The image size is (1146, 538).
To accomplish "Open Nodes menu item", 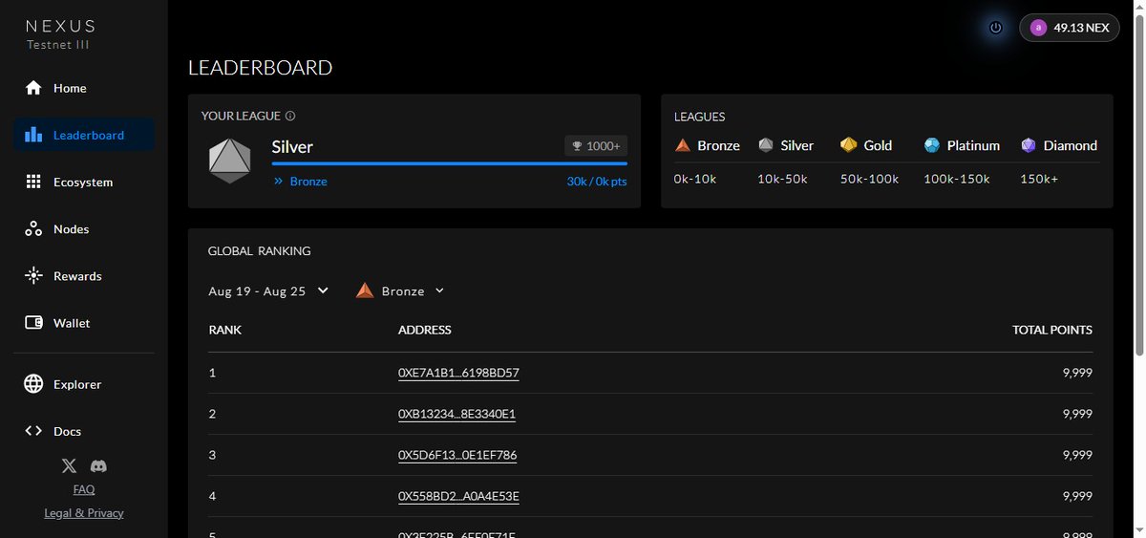I will click(84, 229).
